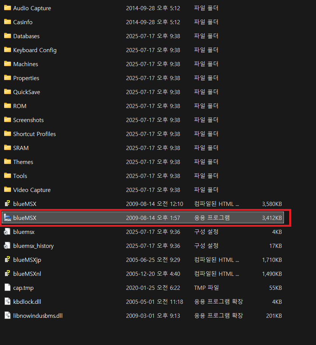316x345 pixels.
Task: Select the SRAM folder icon
Action: point(8,148)
